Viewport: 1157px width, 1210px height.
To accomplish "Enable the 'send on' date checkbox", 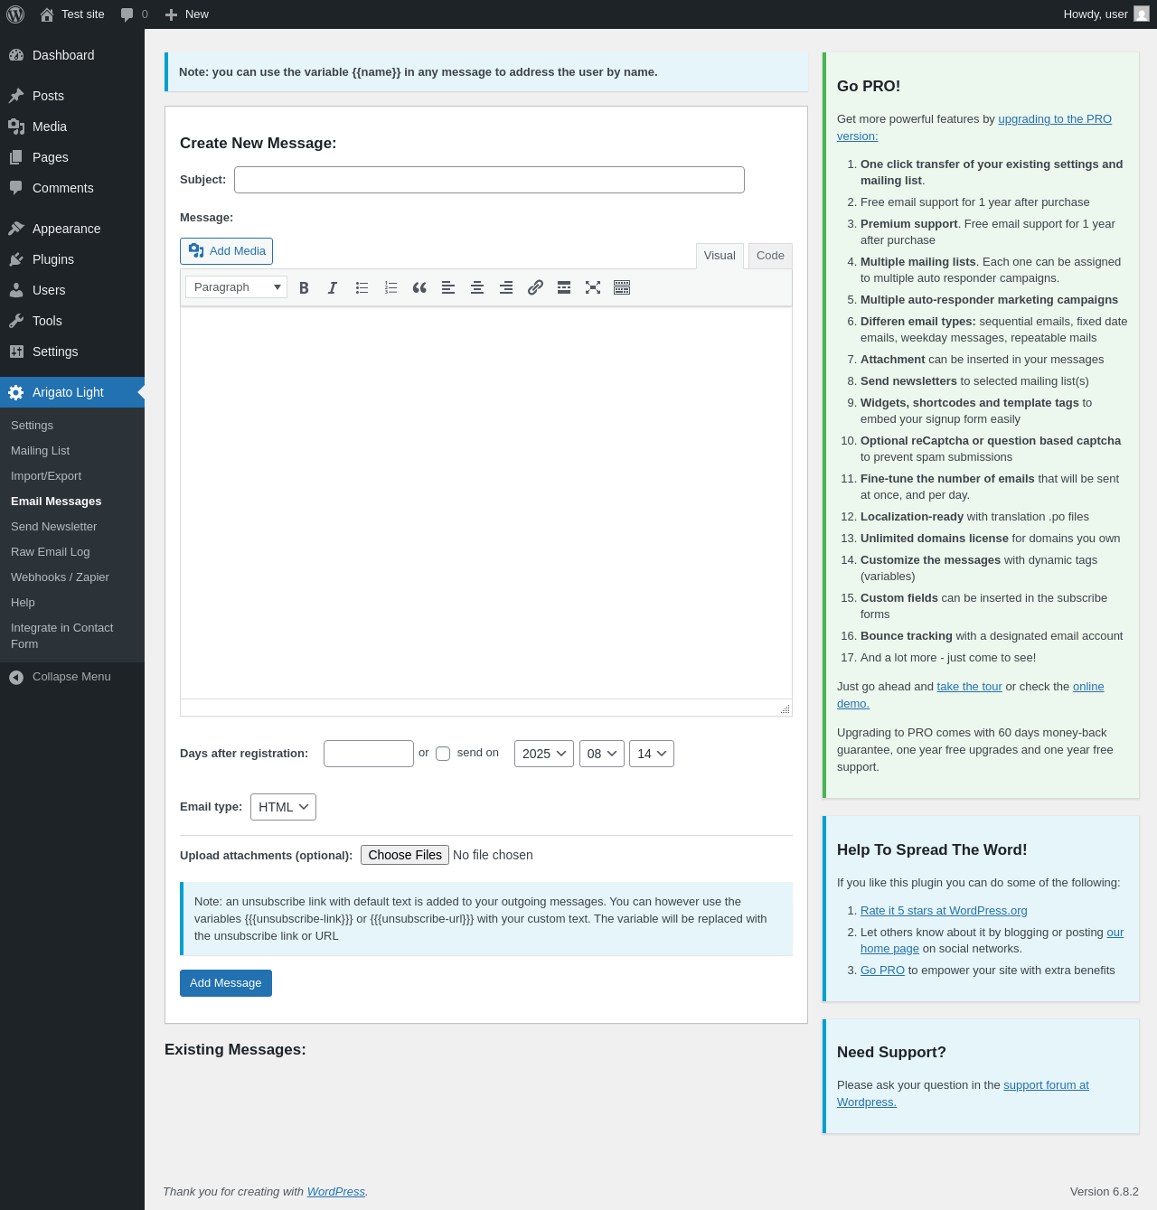I will tap(443, 754).
